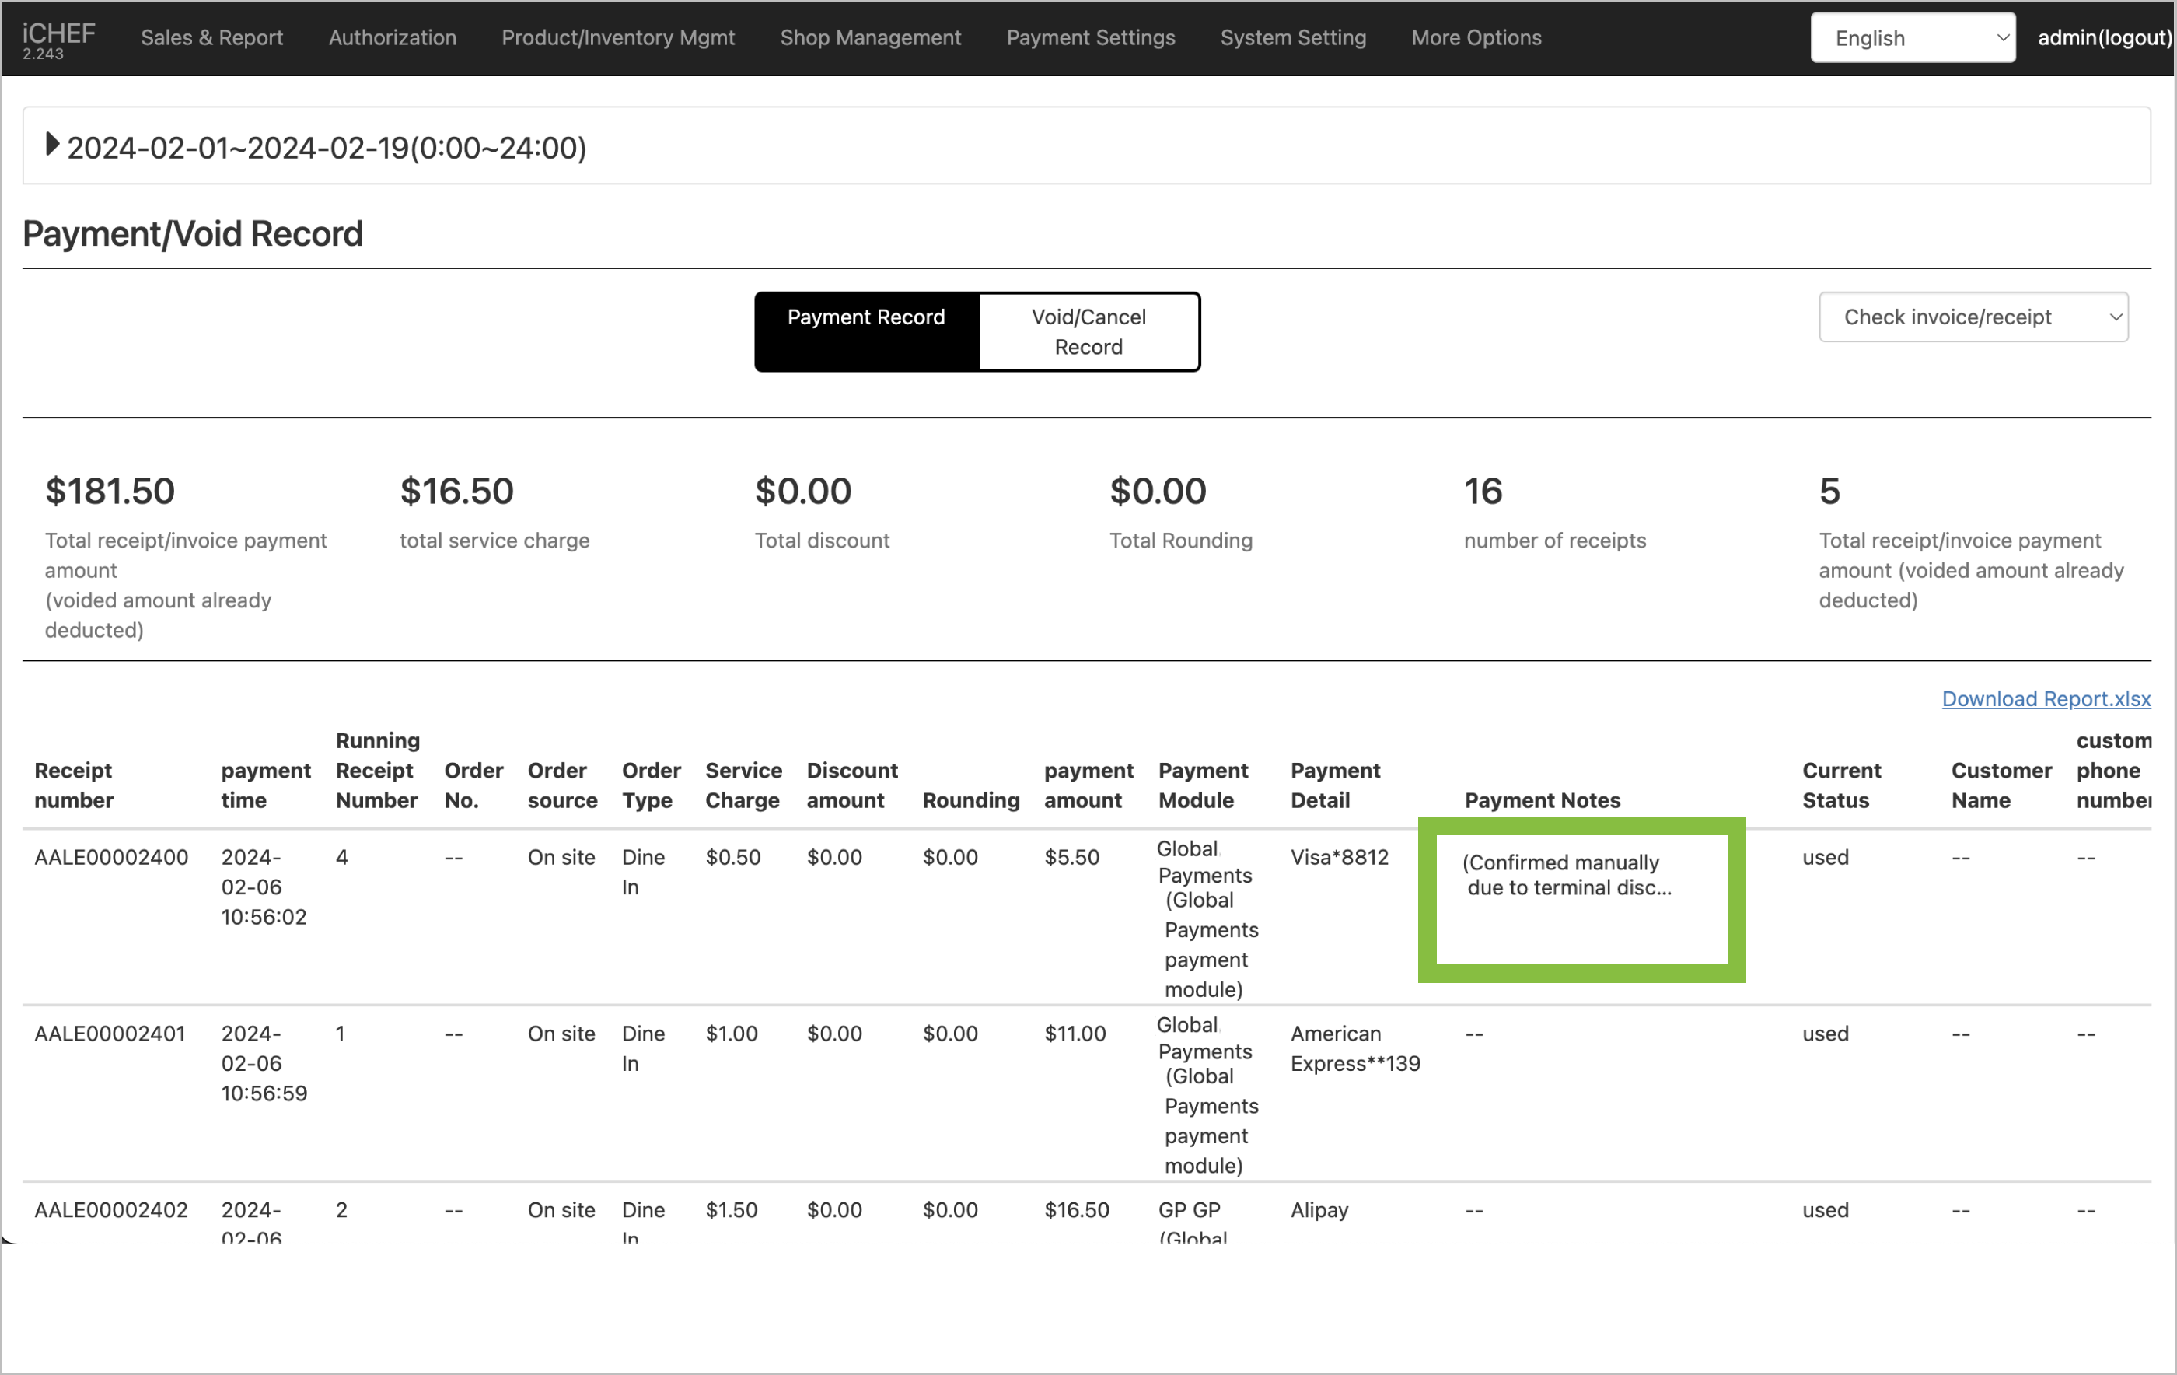Click the Payment Notes column header
This screenshot has height=1375, width=2177.
[x=1542, y=799]
